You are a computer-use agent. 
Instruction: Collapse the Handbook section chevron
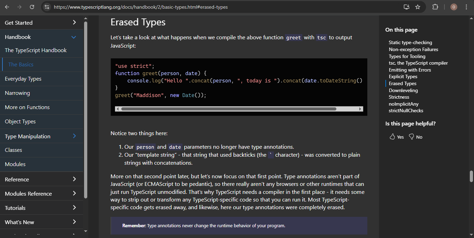73,36
